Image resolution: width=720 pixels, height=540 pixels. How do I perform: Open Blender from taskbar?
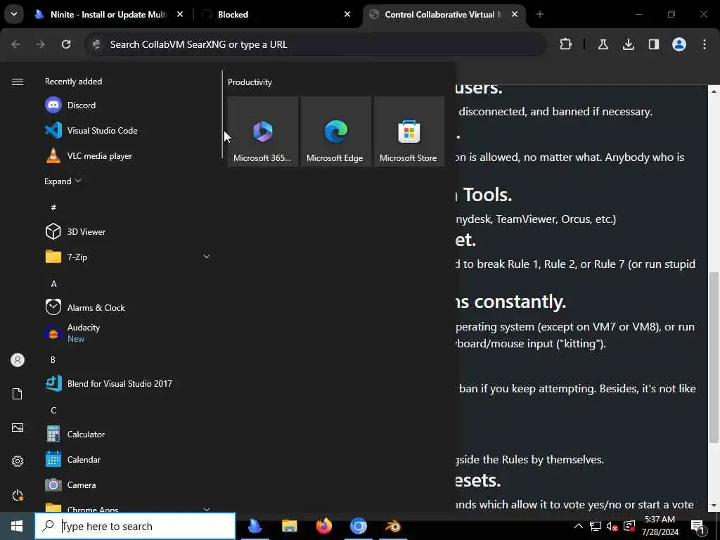click(x=392, y=526)
